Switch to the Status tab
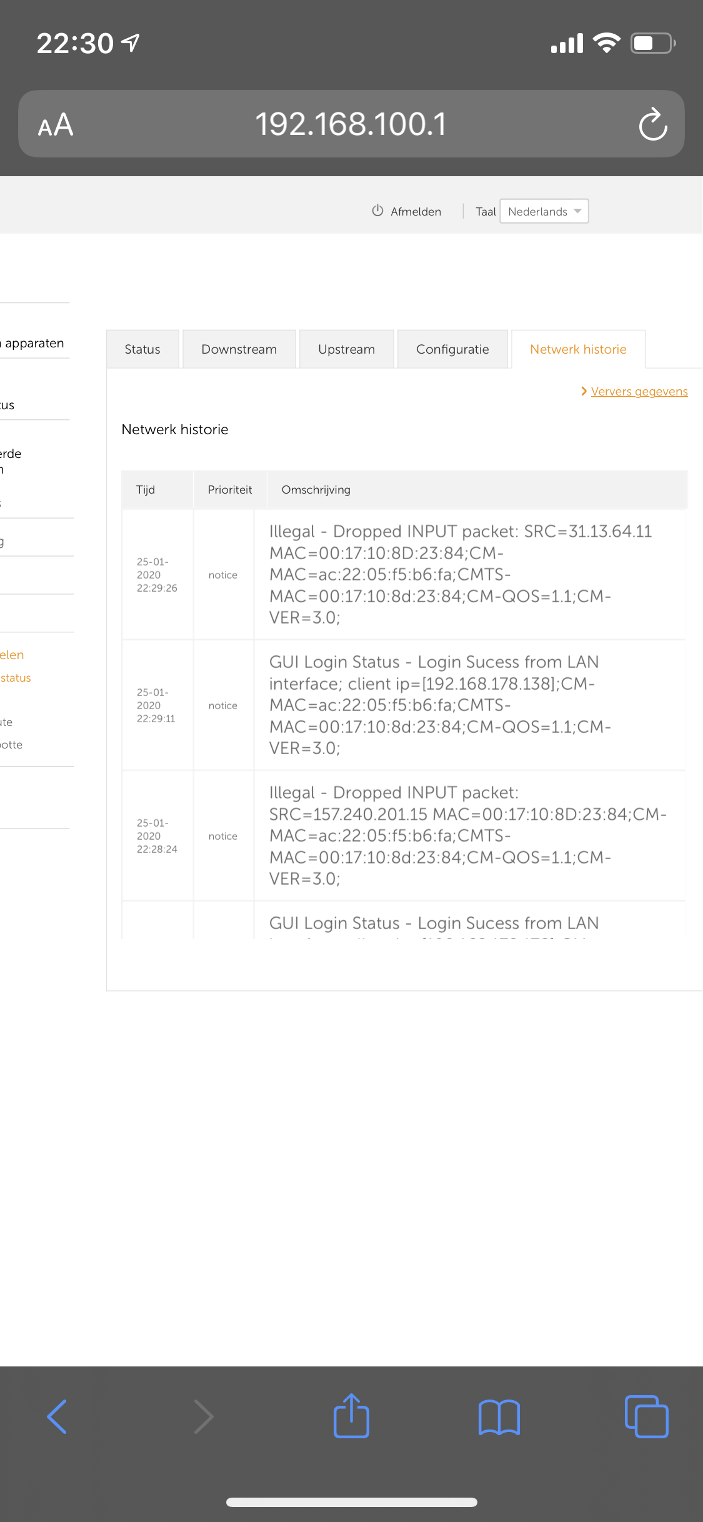 tap(142, 349)
